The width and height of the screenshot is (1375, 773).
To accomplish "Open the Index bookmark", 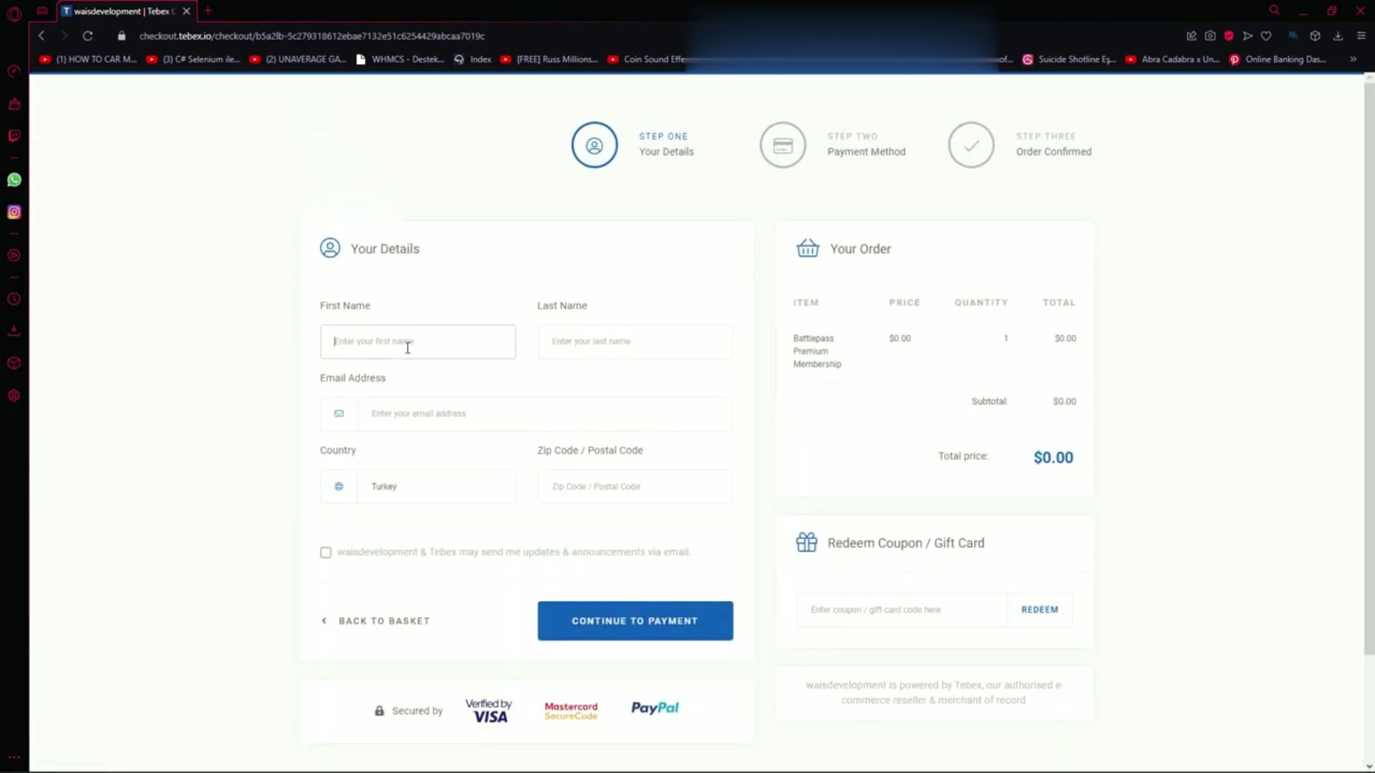I will tap(473, 59).
